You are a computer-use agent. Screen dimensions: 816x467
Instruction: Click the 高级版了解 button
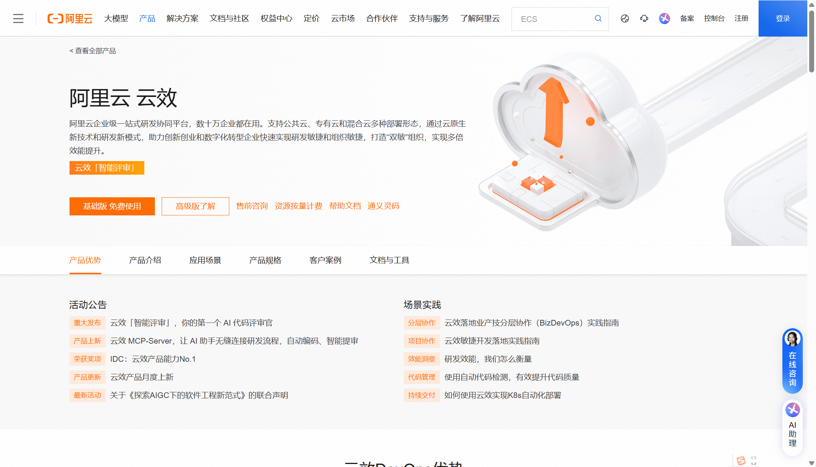(x=195, y=206)
